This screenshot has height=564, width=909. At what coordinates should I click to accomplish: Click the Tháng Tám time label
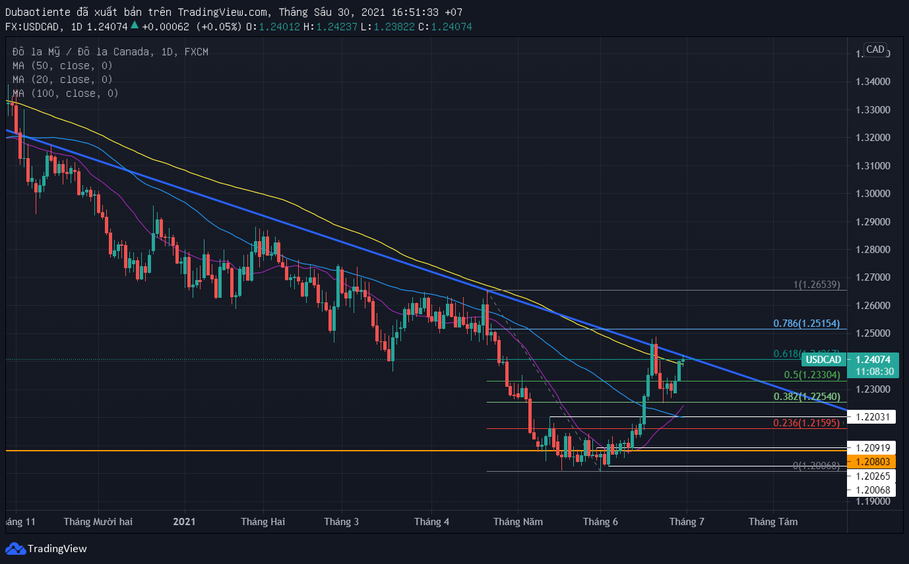tap(773, 522)
